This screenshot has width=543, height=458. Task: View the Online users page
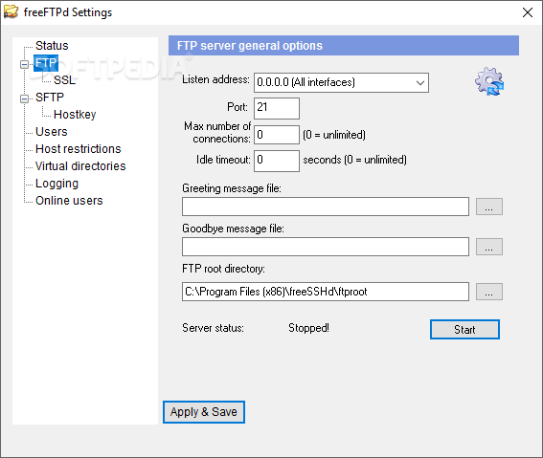point(69,201)
